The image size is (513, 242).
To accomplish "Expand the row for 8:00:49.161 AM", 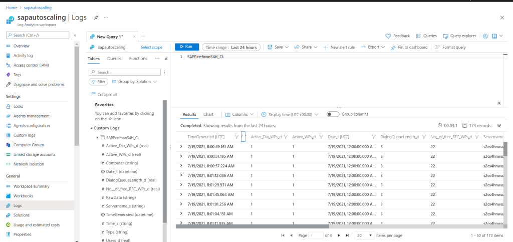I will tap(181, 147).
